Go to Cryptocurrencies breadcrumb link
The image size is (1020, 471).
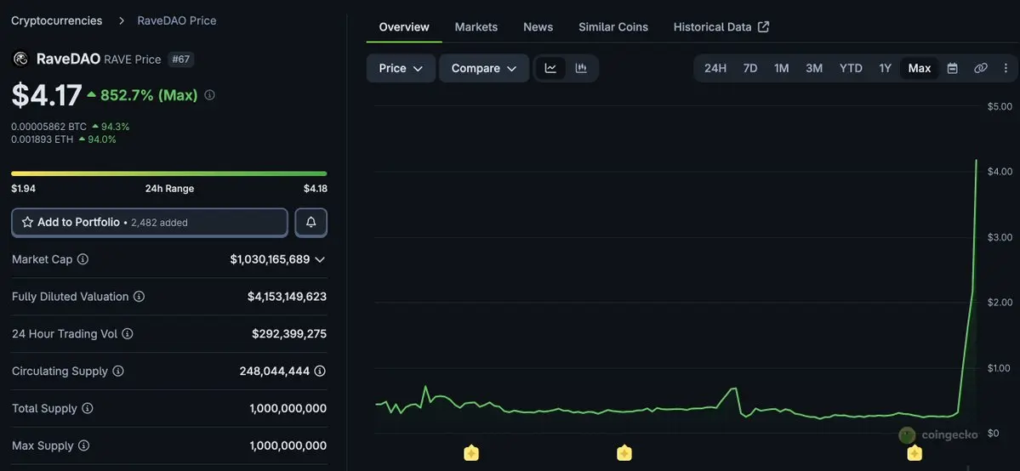coord(57,20)
